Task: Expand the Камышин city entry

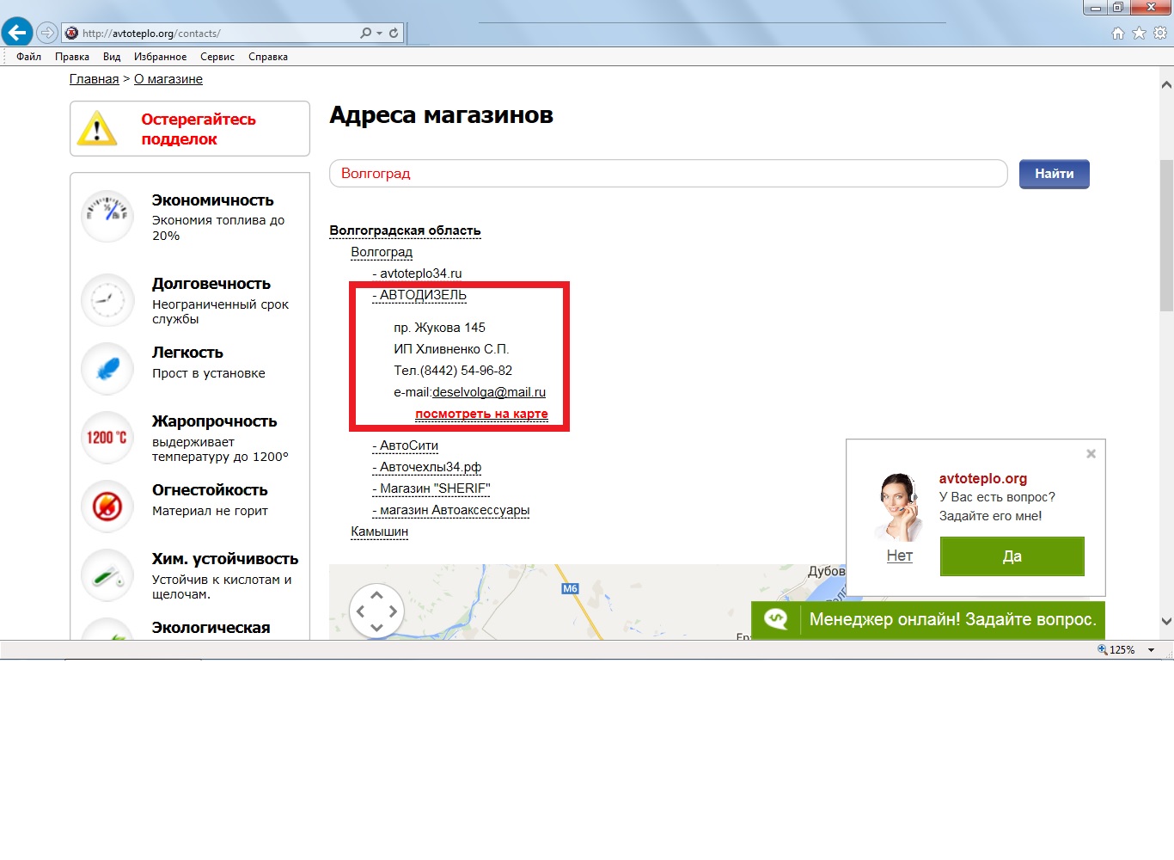Action: 379,531
